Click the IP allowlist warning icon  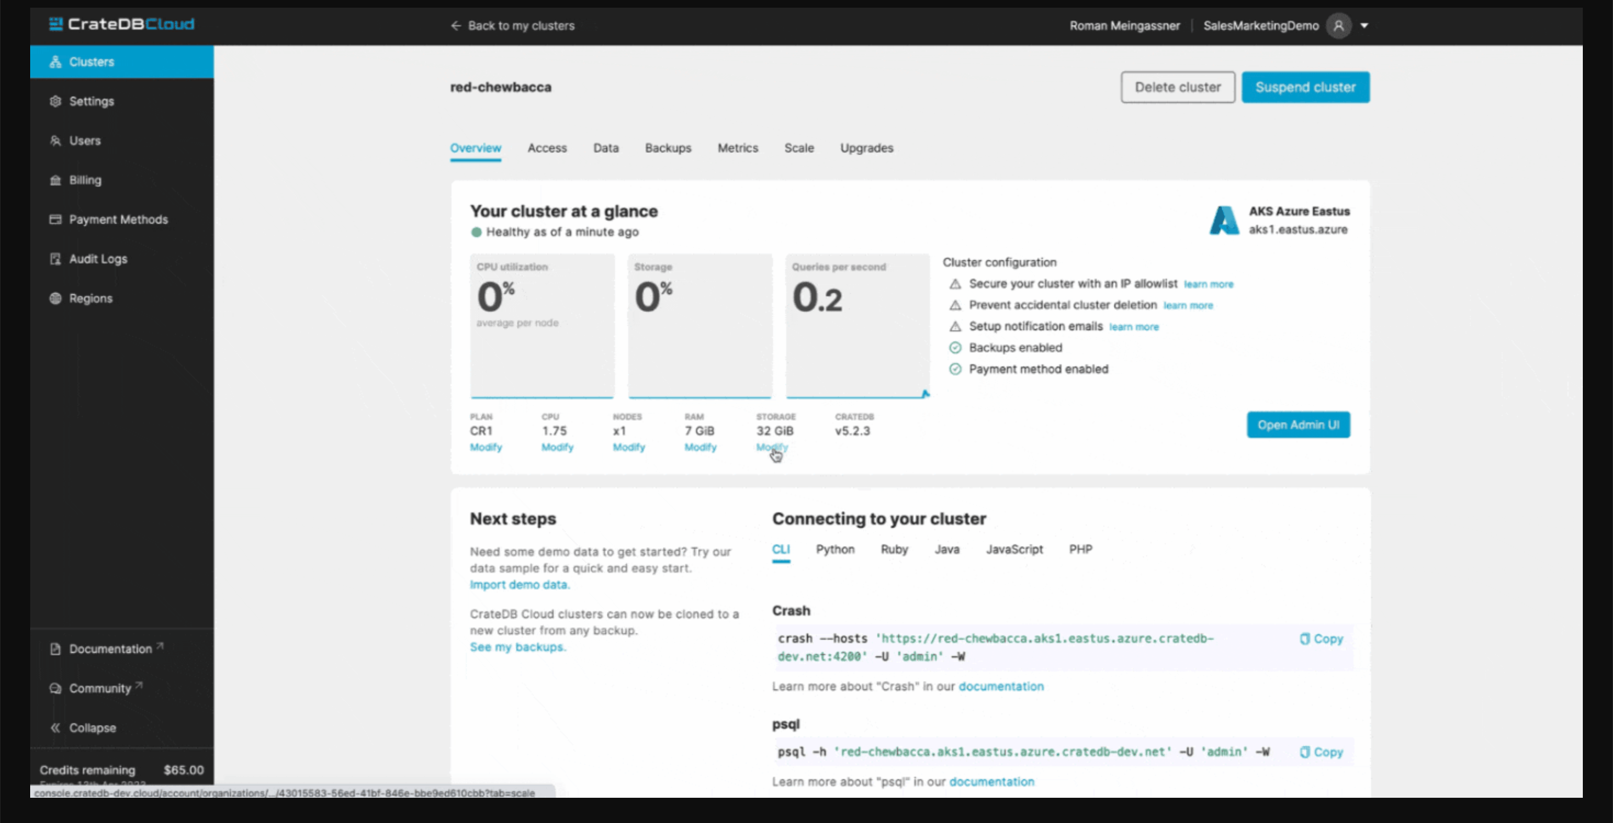coord(955,284)
